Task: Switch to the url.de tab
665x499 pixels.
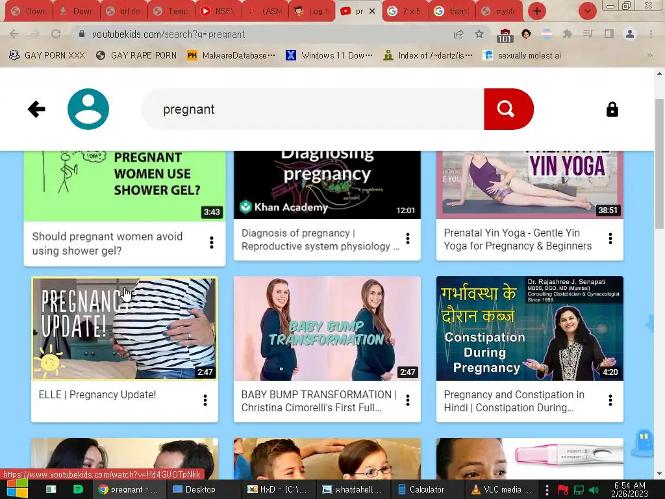Action: point(123,12)
